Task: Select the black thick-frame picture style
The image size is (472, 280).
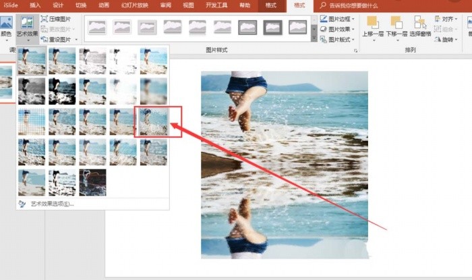Action: 272,28
